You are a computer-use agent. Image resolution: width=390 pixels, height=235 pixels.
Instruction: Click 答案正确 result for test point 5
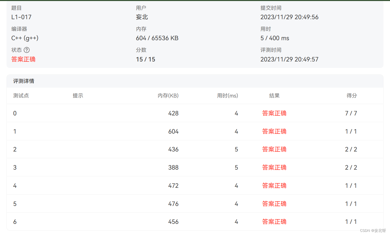[x=274, y=204]
